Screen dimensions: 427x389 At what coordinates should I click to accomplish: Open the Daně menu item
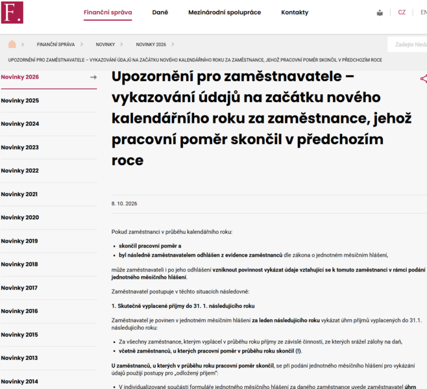(160, 12)
